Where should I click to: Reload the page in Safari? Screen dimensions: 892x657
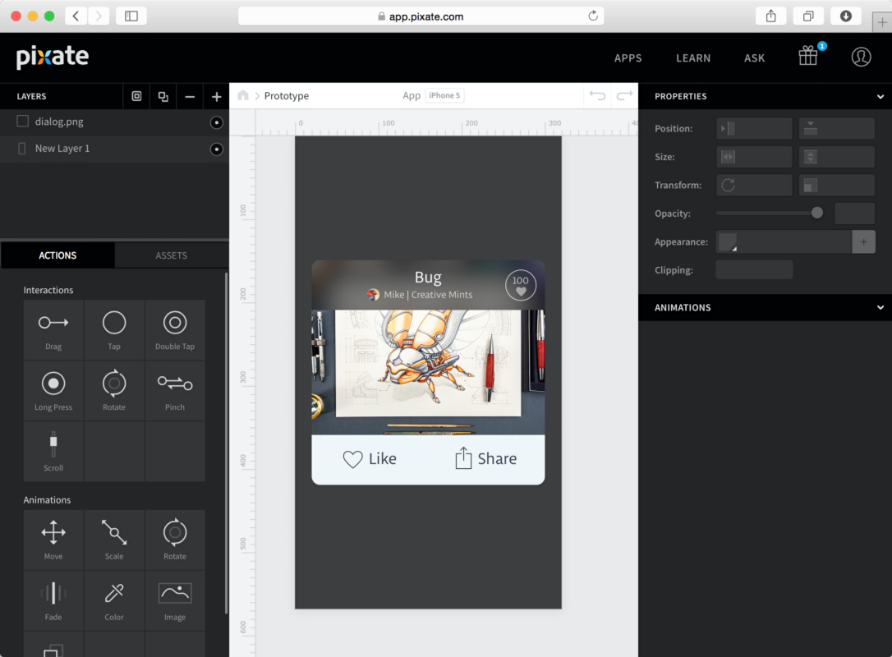[593, 16]
